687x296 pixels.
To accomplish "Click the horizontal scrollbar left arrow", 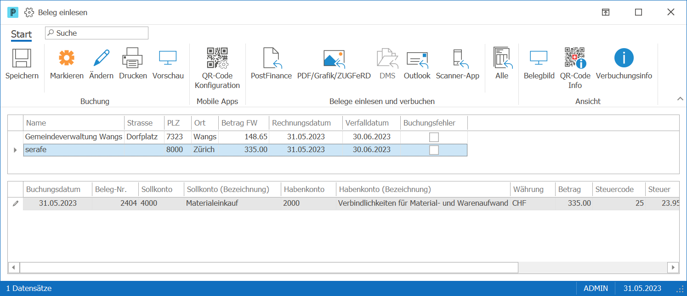I will click(x=13, y=267).
